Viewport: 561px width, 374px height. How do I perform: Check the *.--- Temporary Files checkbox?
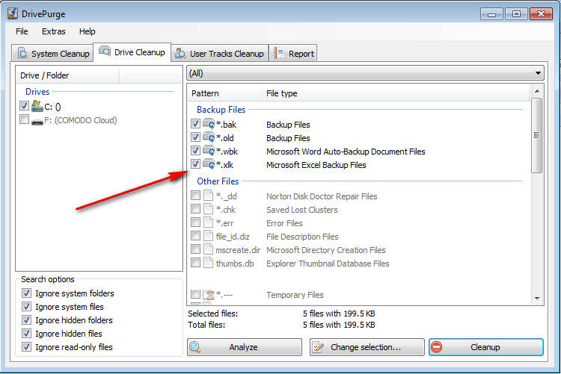(195, 294)
